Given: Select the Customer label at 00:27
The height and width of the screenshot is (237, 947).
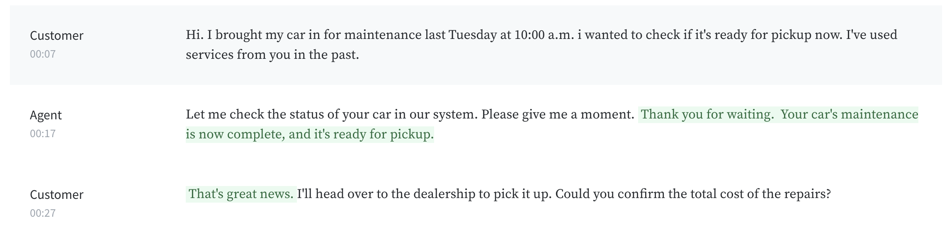Looking at the screenshot, I should 56,195.
